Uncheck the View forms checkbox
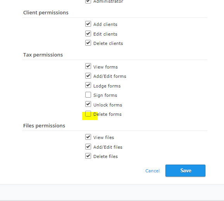Viewport: 224px width, 201px height. click(x=88, y=66)
